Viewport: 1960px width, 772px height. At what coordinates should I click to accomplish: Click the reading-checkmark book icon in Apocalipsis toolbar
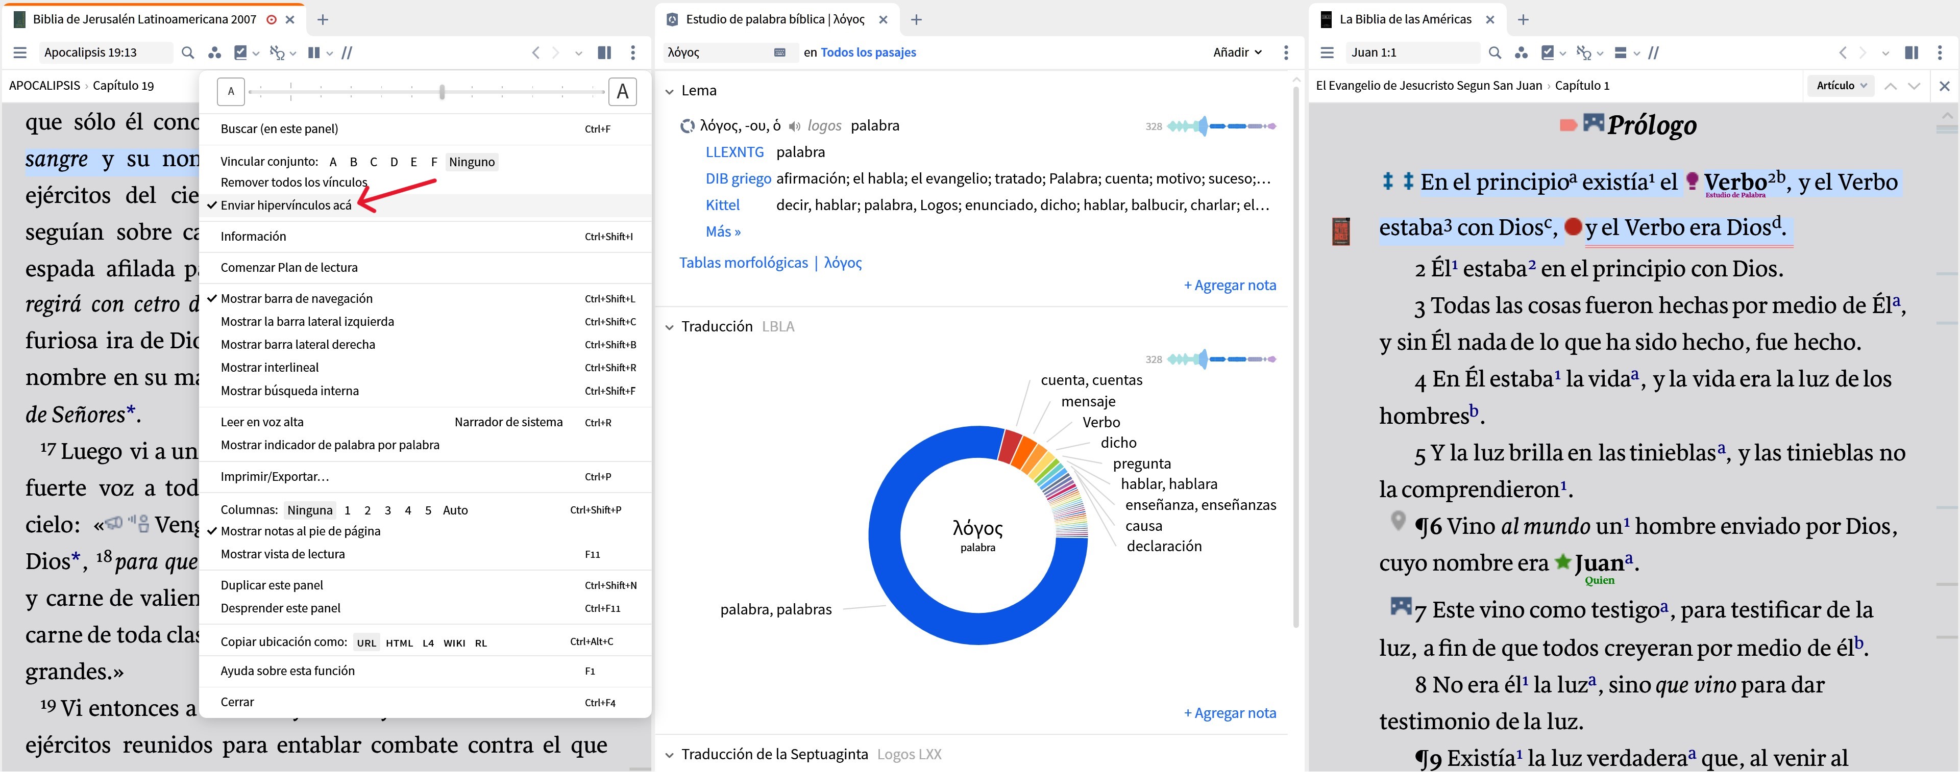click(241, 53)
